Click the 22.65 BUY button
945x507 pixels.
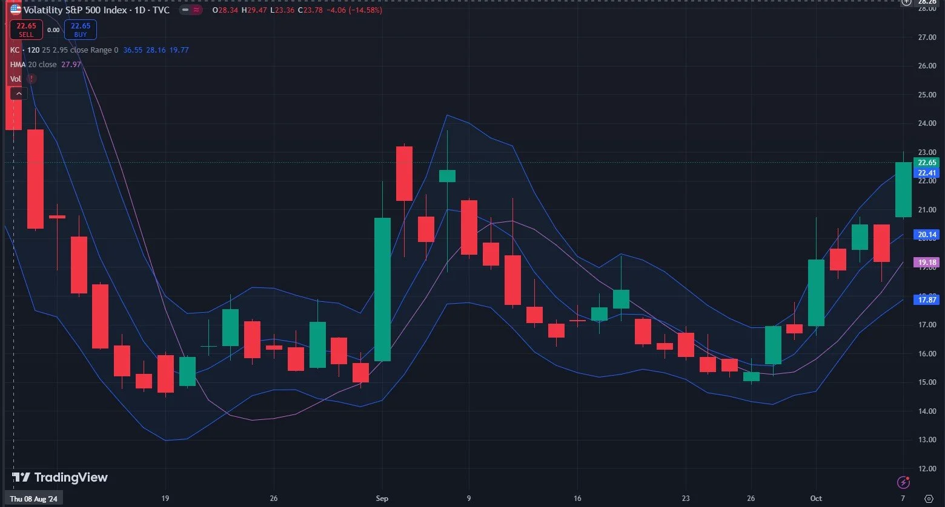tap(81, 29)
